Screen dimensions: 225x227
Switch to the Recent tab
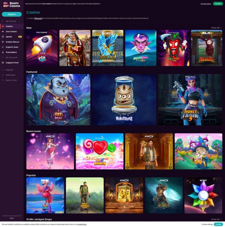(x=45, y=18)
